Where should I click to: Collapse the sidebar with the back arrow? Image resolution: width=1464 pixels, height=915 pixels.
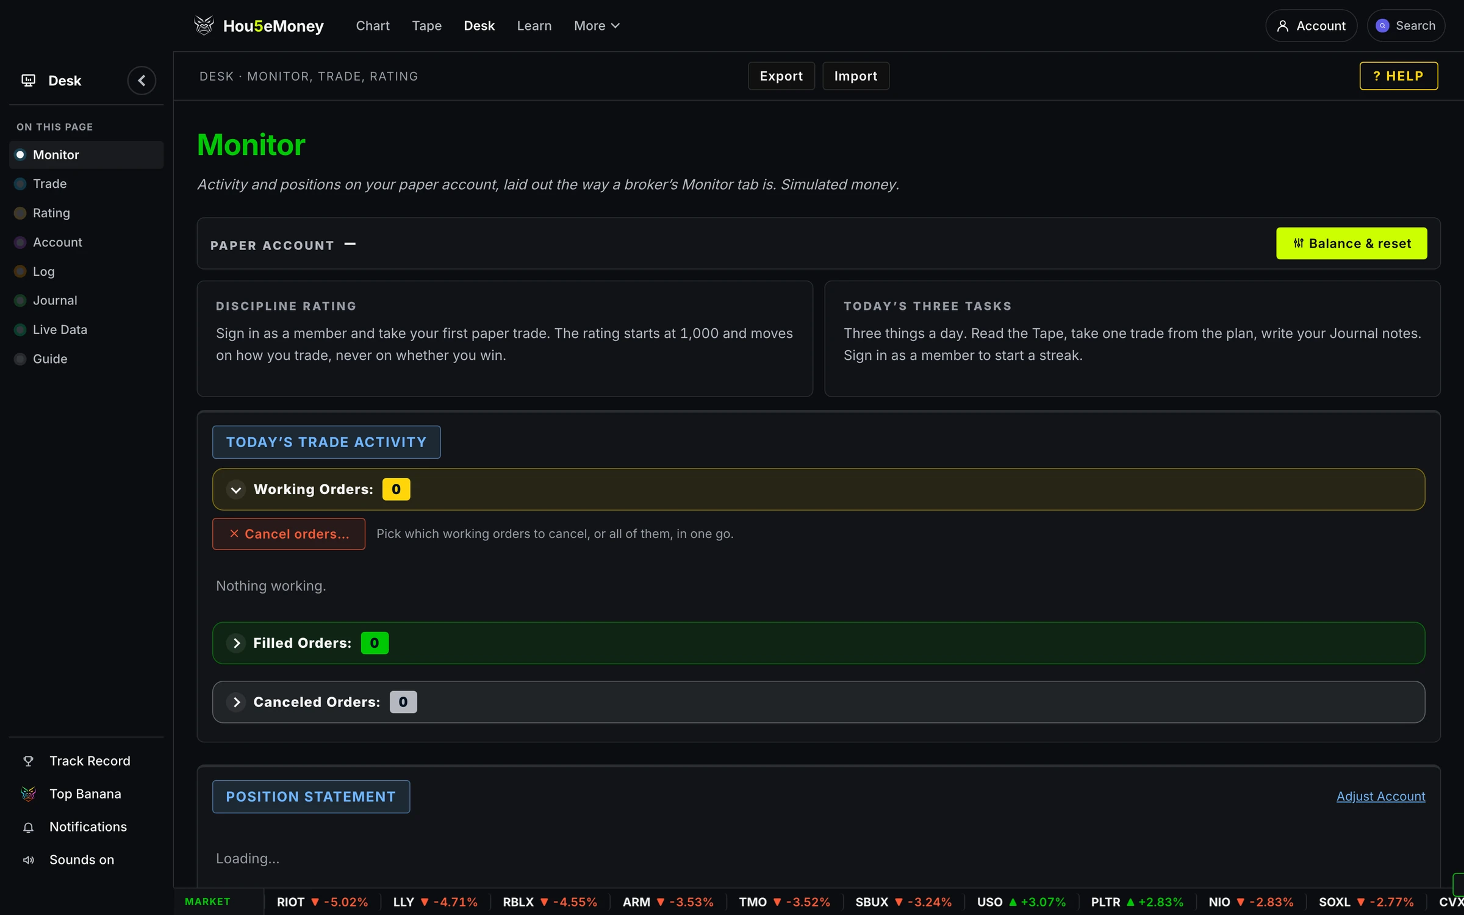(x=142, y=81)
